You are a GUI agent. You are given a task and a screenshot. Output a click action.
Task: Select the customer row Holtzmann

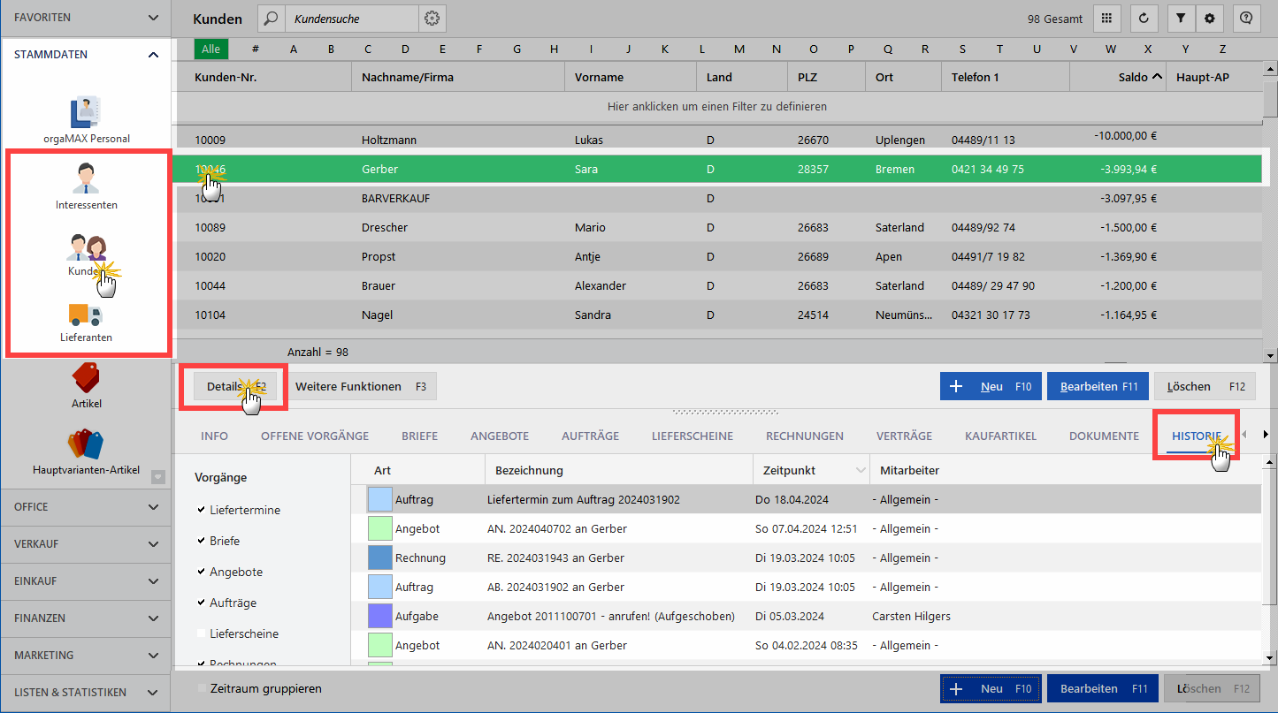pyautogui.click(x=717, y=140)
